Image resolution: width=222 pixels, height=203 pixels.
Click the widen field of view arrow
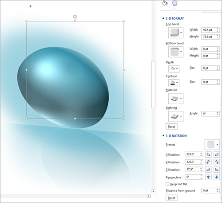pos(217,177)
